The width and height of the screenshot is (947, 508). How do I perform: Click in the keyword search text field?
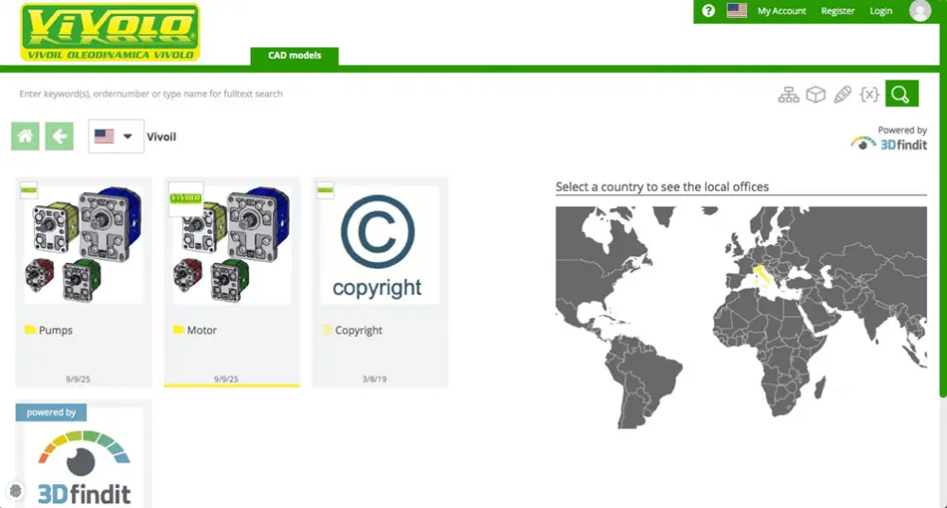tap(379, 95)
